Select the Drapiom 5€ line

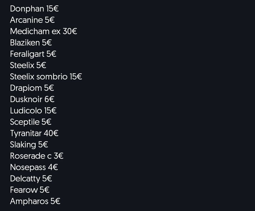coord(32,88)
